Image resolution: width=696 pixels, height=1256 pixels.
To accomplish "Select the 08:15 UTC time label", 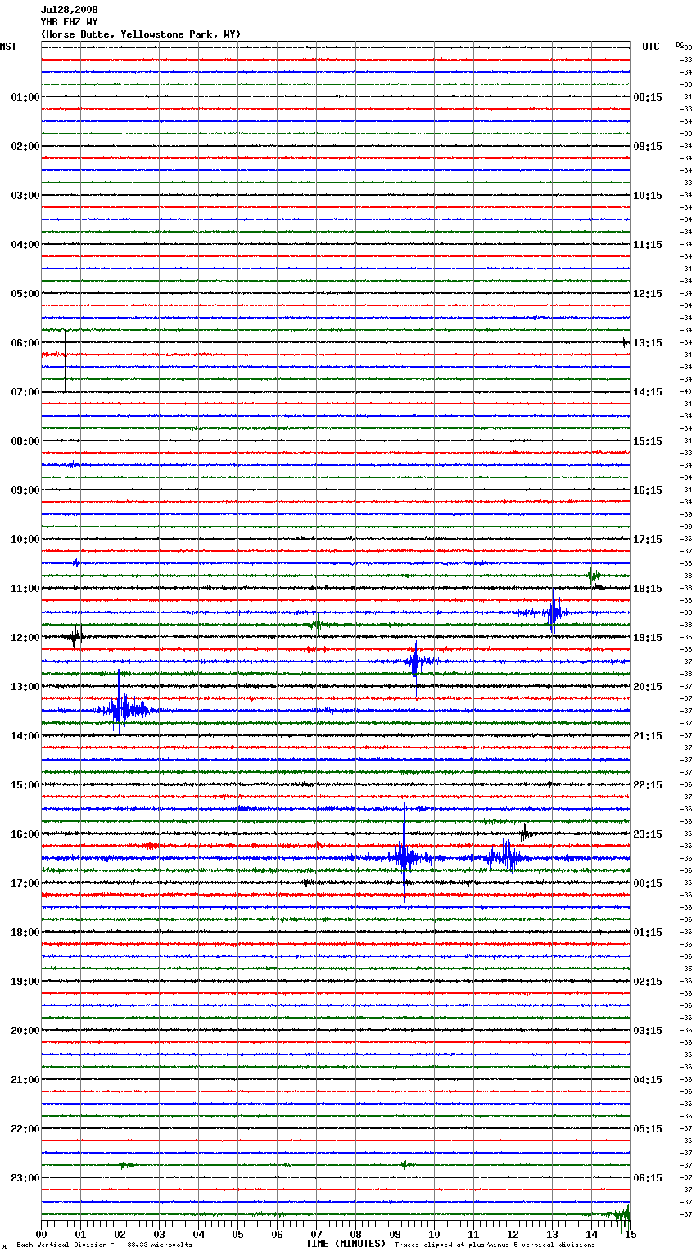I will point(648,97).
